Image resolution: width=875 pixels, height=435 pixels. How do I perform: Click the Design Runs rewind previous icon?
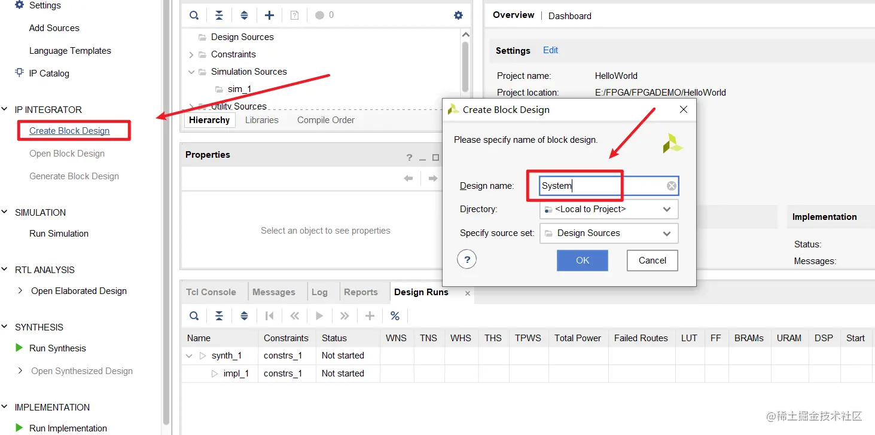click(294, 316)
